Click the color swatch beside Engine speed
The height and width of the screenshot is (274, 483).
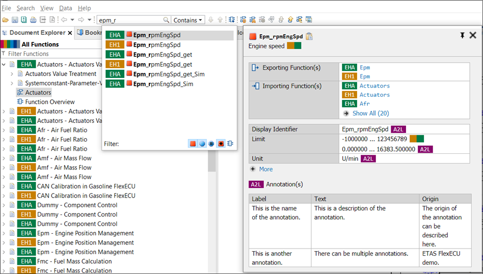[x=294, y=46]
